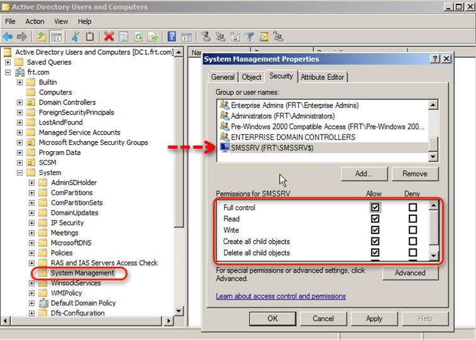Screen dimensions: 476x340
Task: Click the Cut scissors icon
Action: tap(76, 37)
